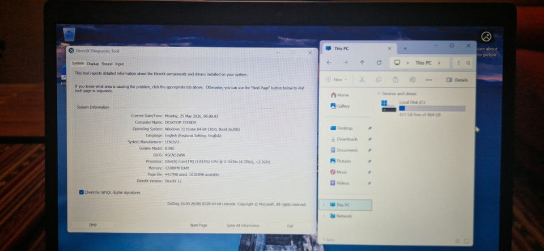Click the Copy icon in Explorer toolbar
Image resolution: width=544 pixels, height=251 pixels.
pos(379,80)
